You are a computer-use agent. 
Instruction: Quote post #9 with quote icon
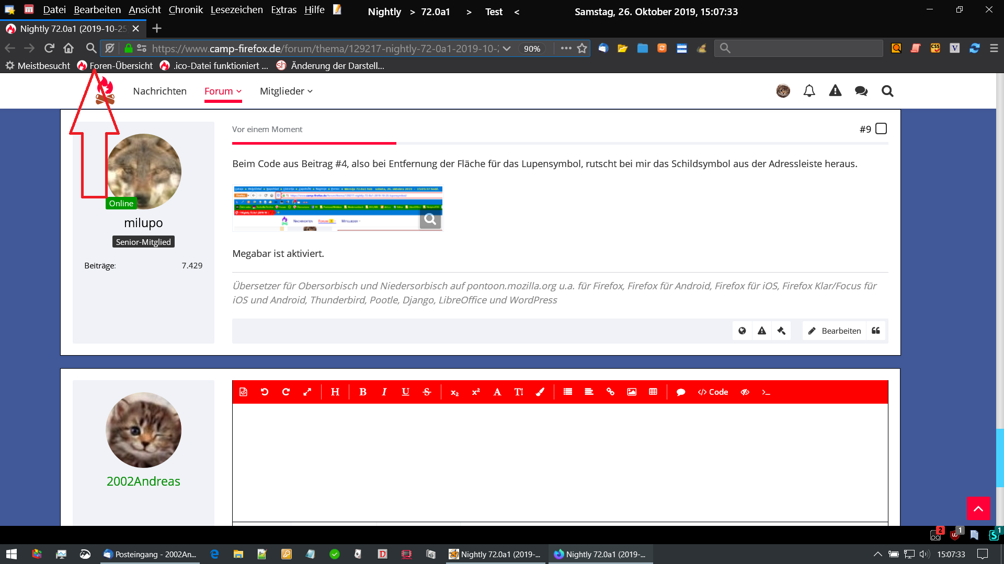(x=876, y=331)
